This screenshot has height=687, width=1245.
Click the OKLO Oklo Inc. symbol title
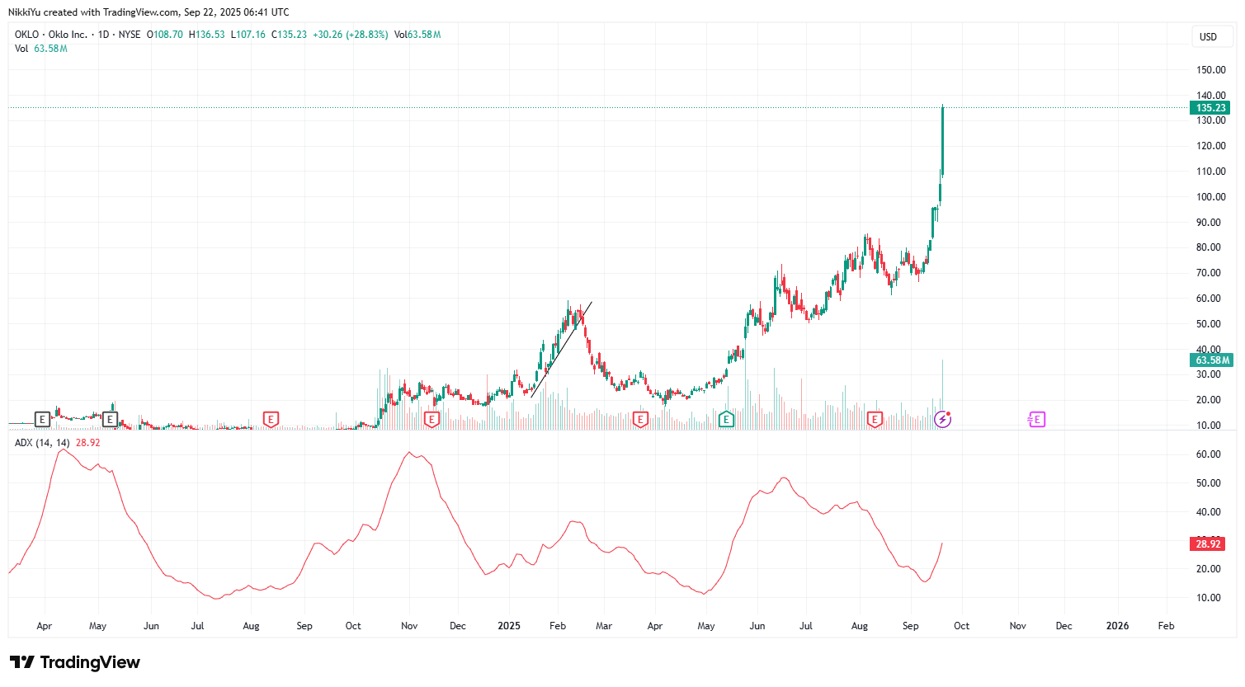(x=51, y=35)
